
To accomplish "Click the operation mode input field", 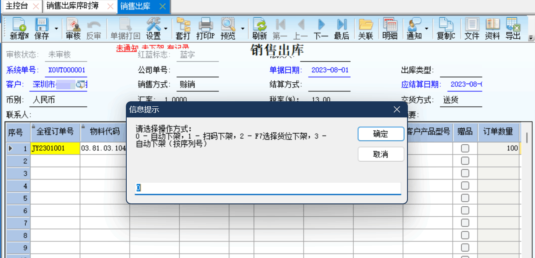I will click(x=267, y=188).
